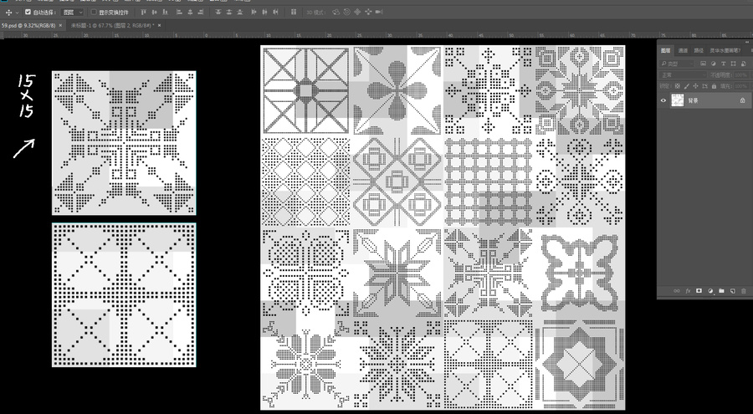The image size is (753, 414).
Task: Hide the 背景 layer with eye icon
Action: tap(663, 100)
